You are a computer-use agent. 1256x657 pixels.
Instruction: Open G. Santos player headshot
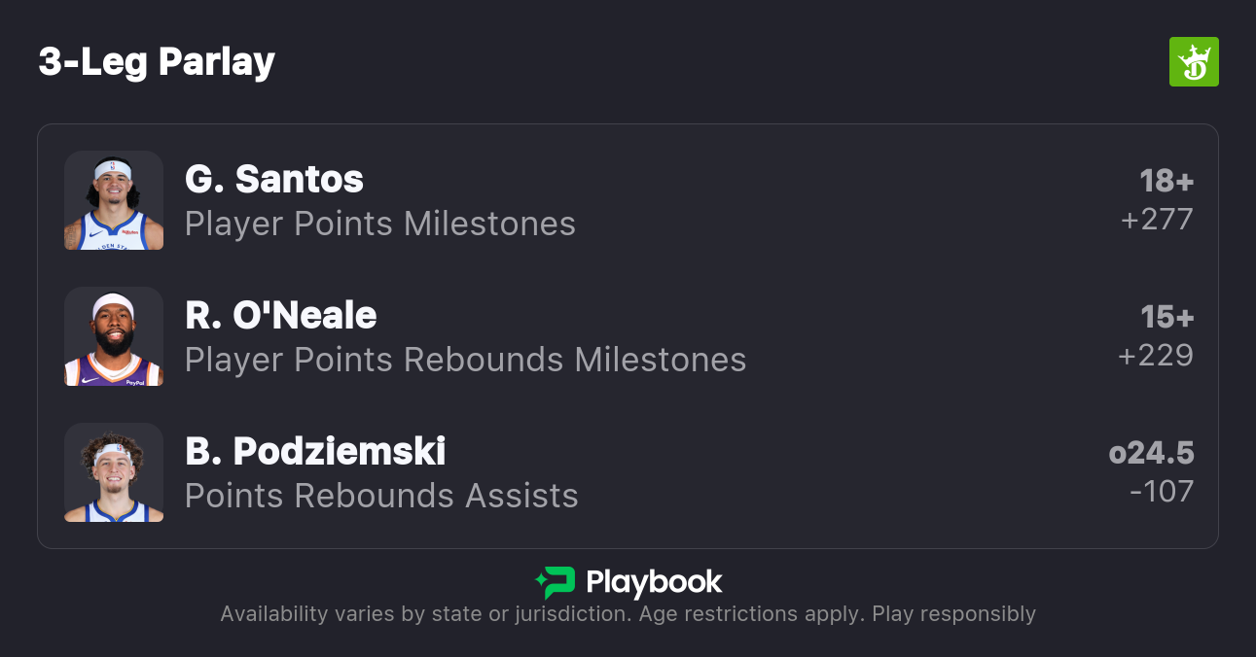click(x=114, y=200)
